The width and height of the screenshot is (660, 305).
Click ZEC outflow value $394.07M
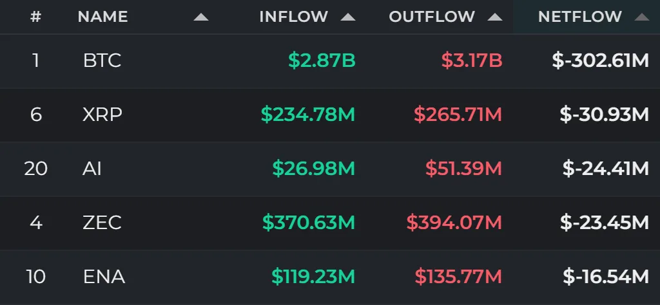[454, 222]
